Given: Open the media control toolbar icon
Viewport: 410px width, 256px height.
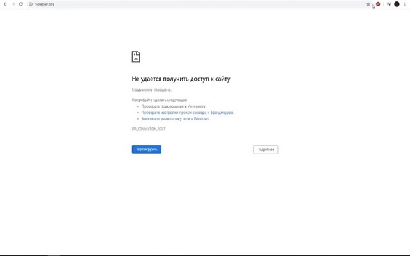Looking at the screenshot, I should click(x=388, y=4).
